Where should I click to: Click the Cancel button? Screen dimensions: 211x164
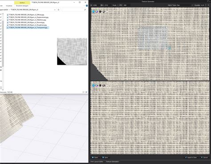click(204, 157)
